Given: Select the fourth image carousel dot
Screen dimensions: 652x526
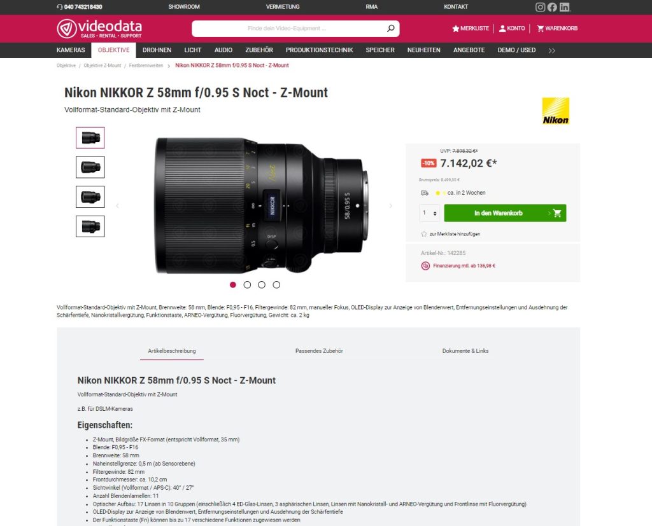Looking at the screenshot, I should pos(276,284).
